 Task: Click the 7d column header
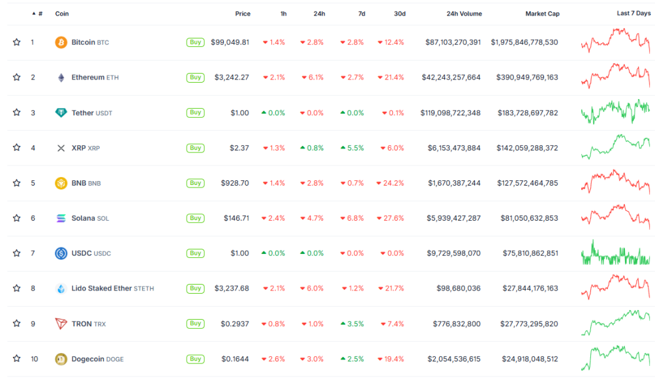[360, 14]
